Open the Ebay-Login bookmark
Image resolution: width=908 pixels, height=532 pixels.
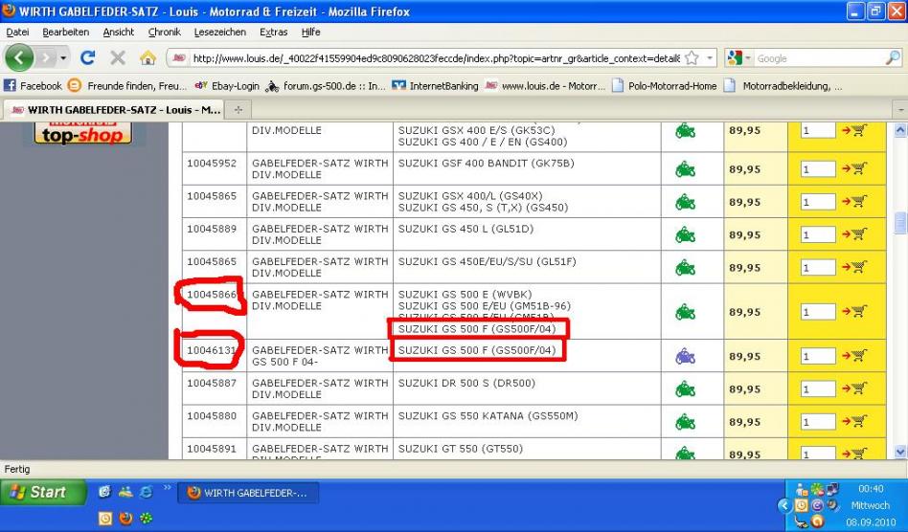point(227,85)
